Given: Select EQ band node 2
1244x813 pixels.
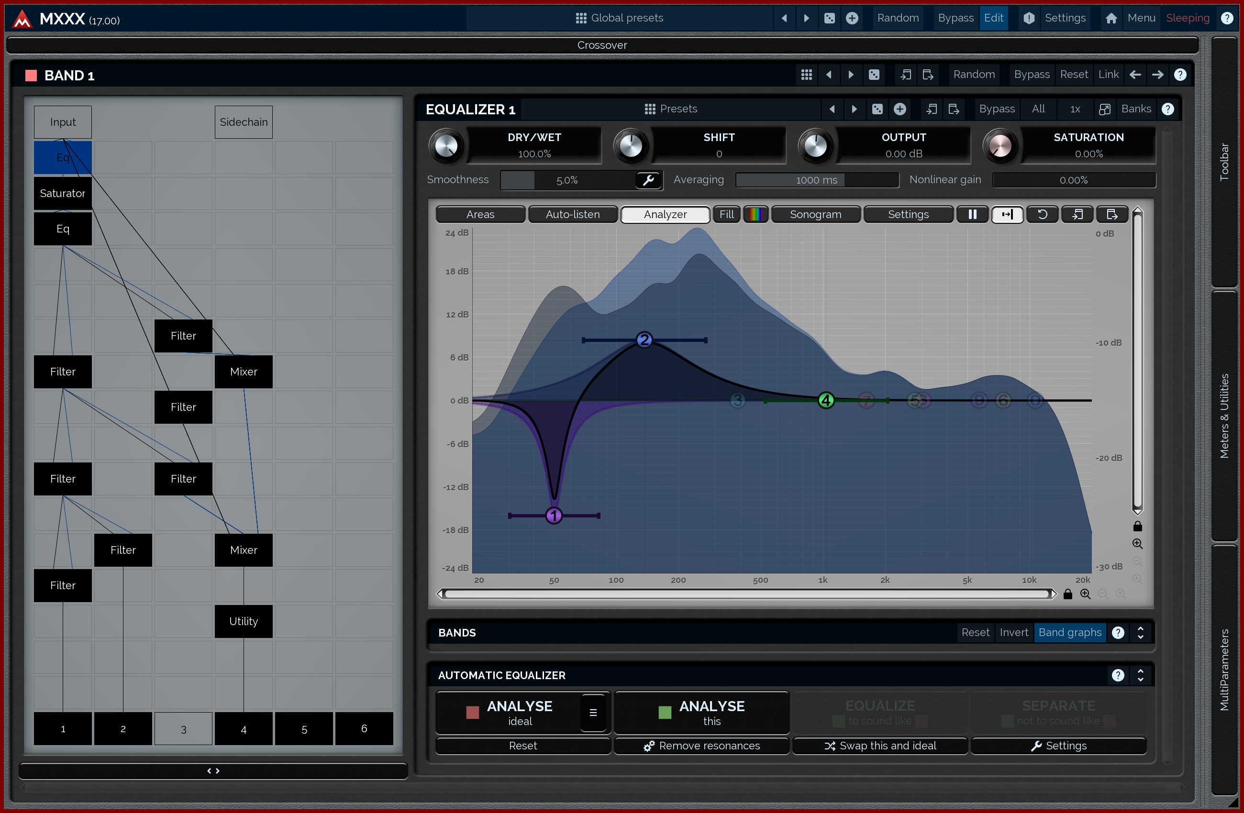Looking at the screenshot, I should pyautogui.click(x=644, y=340).
